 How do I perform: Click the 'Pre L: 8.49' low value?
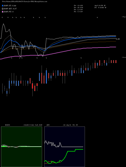78,10
